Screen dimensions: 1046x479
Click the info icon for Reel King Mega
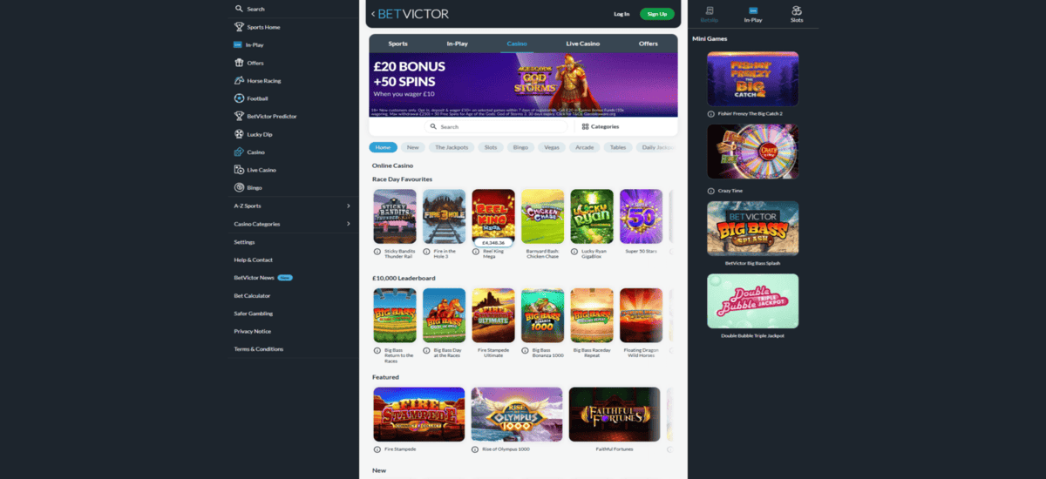[x=475, y=251]
